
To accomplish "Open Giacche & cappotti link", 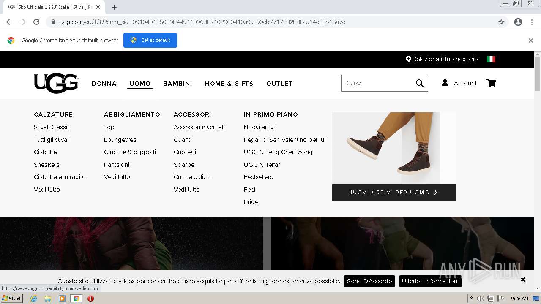I will pyautogui.click(x=130, y=152).
